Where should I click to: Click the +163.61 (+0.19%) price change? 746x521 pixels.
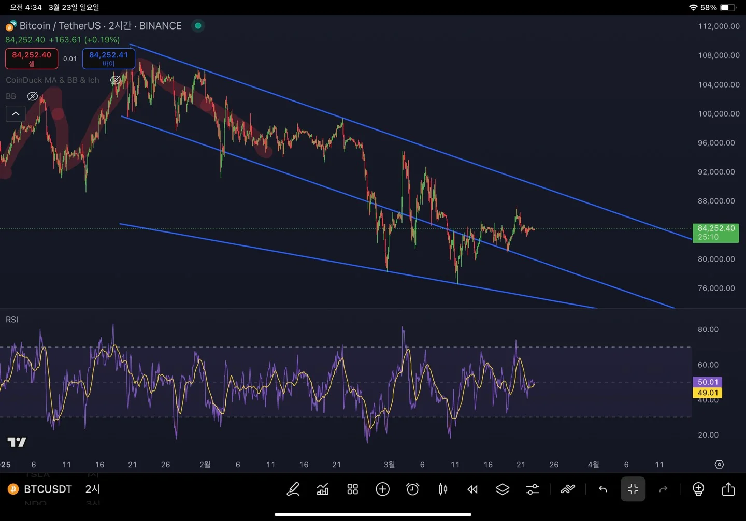pyautogui.click(x=84, y=40)
